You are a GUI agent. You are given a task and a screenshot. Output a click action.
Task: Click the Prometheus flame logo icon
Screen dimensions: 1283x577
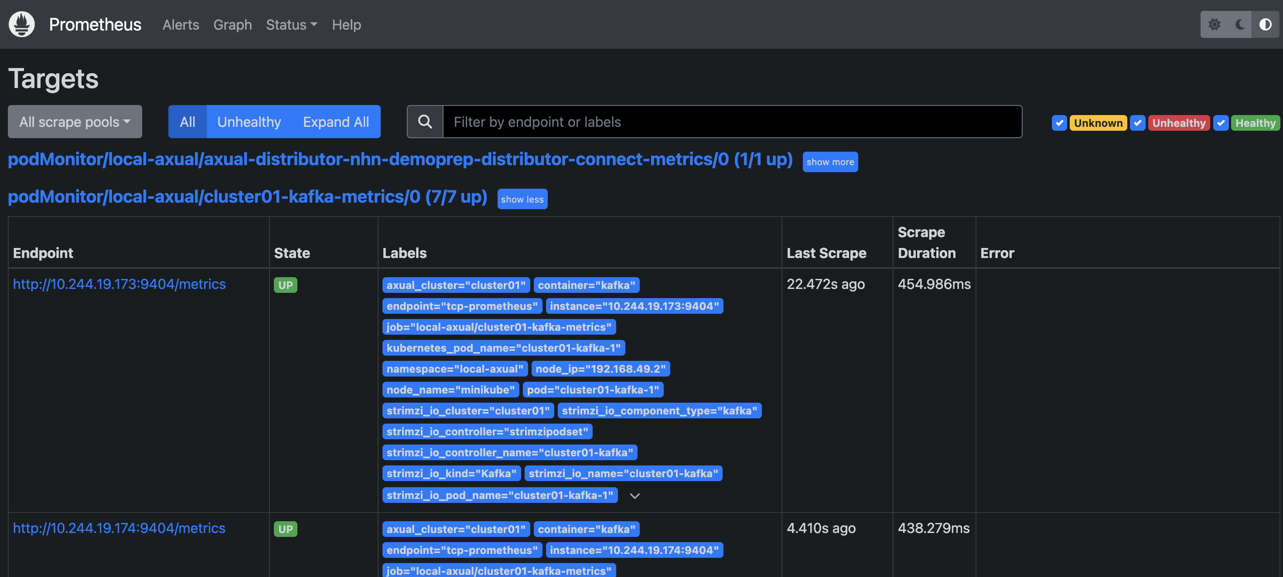coord(21,24)
